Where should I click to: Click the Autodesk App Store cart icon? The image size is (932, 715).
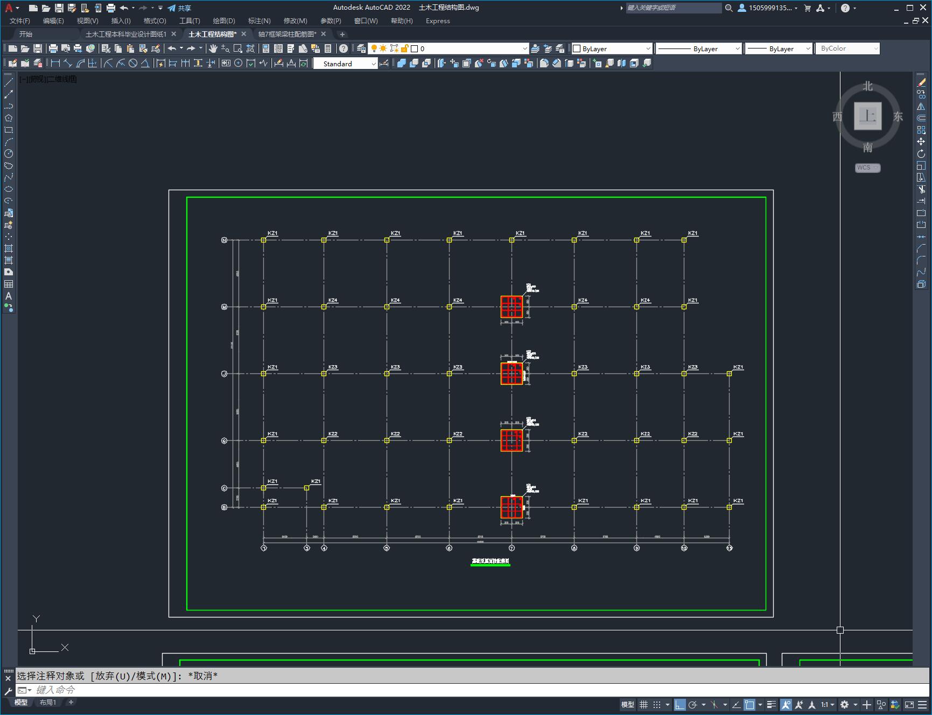click(807, 8)
